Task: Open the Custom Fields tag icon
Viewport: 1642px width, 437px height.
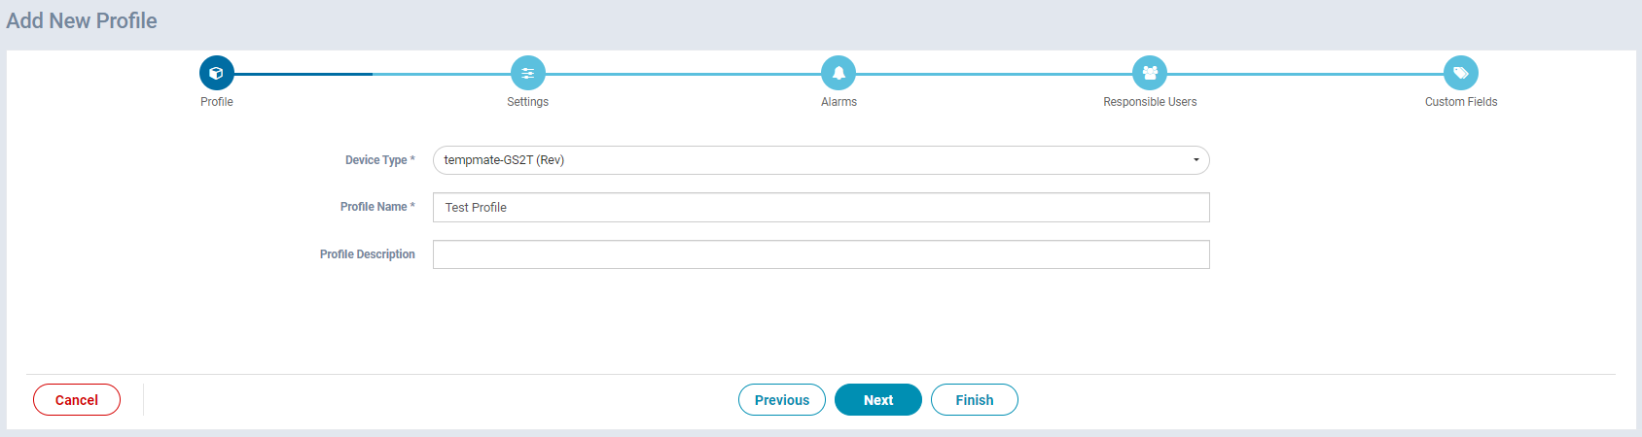Action: tap(1461, 73)
